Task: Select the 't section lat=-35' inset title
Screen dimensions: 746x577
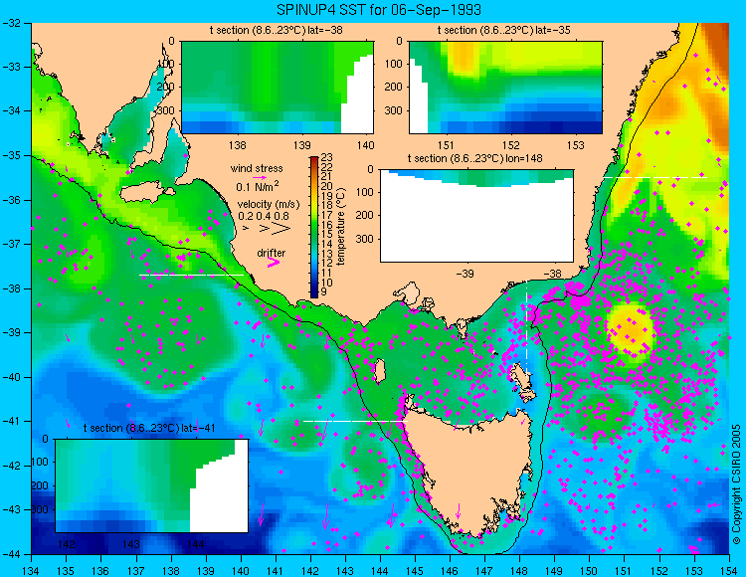Action: pyautogui.click(x=504, y=31)
